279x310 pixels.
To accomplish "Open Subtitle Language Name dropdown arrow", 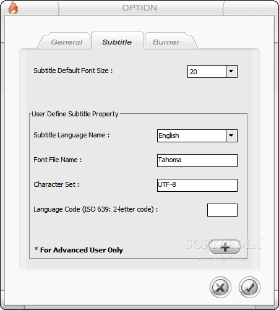I will click(x=231, y=136).
